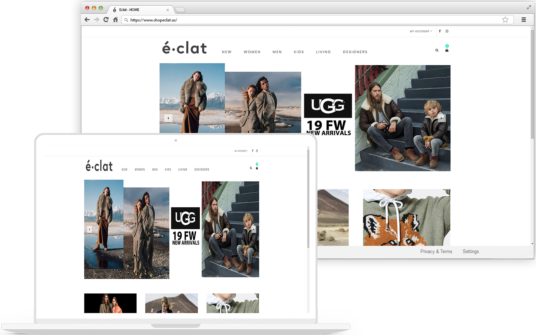Expand MY ACCOUNT dropdown in browser window
This screenshot has height=335, width=536.
(x=421, y=31)
